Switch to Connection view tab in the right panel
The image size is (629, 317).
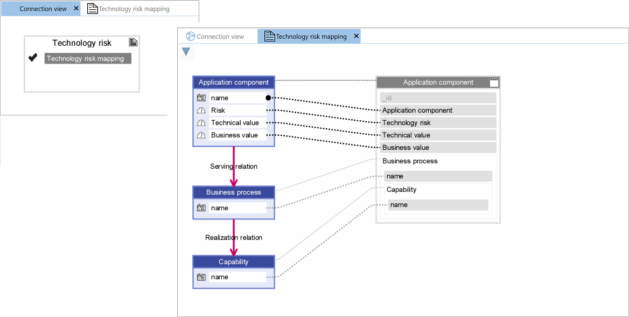215,37
